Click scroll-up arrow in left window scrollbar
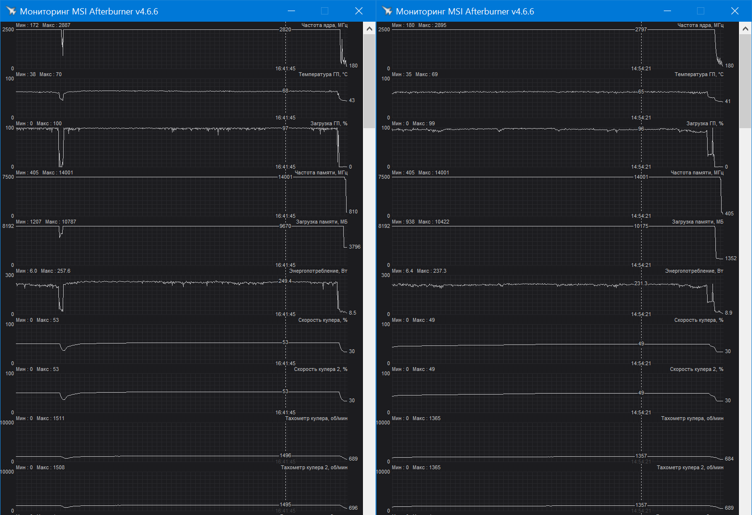Screen dimensions: 752x515 369,29
